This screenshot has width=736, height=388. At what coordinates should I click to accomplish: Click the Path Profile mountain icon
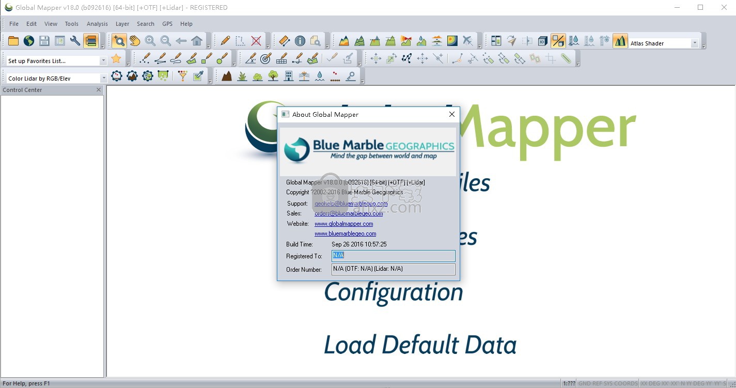click(x=344, y=41)
